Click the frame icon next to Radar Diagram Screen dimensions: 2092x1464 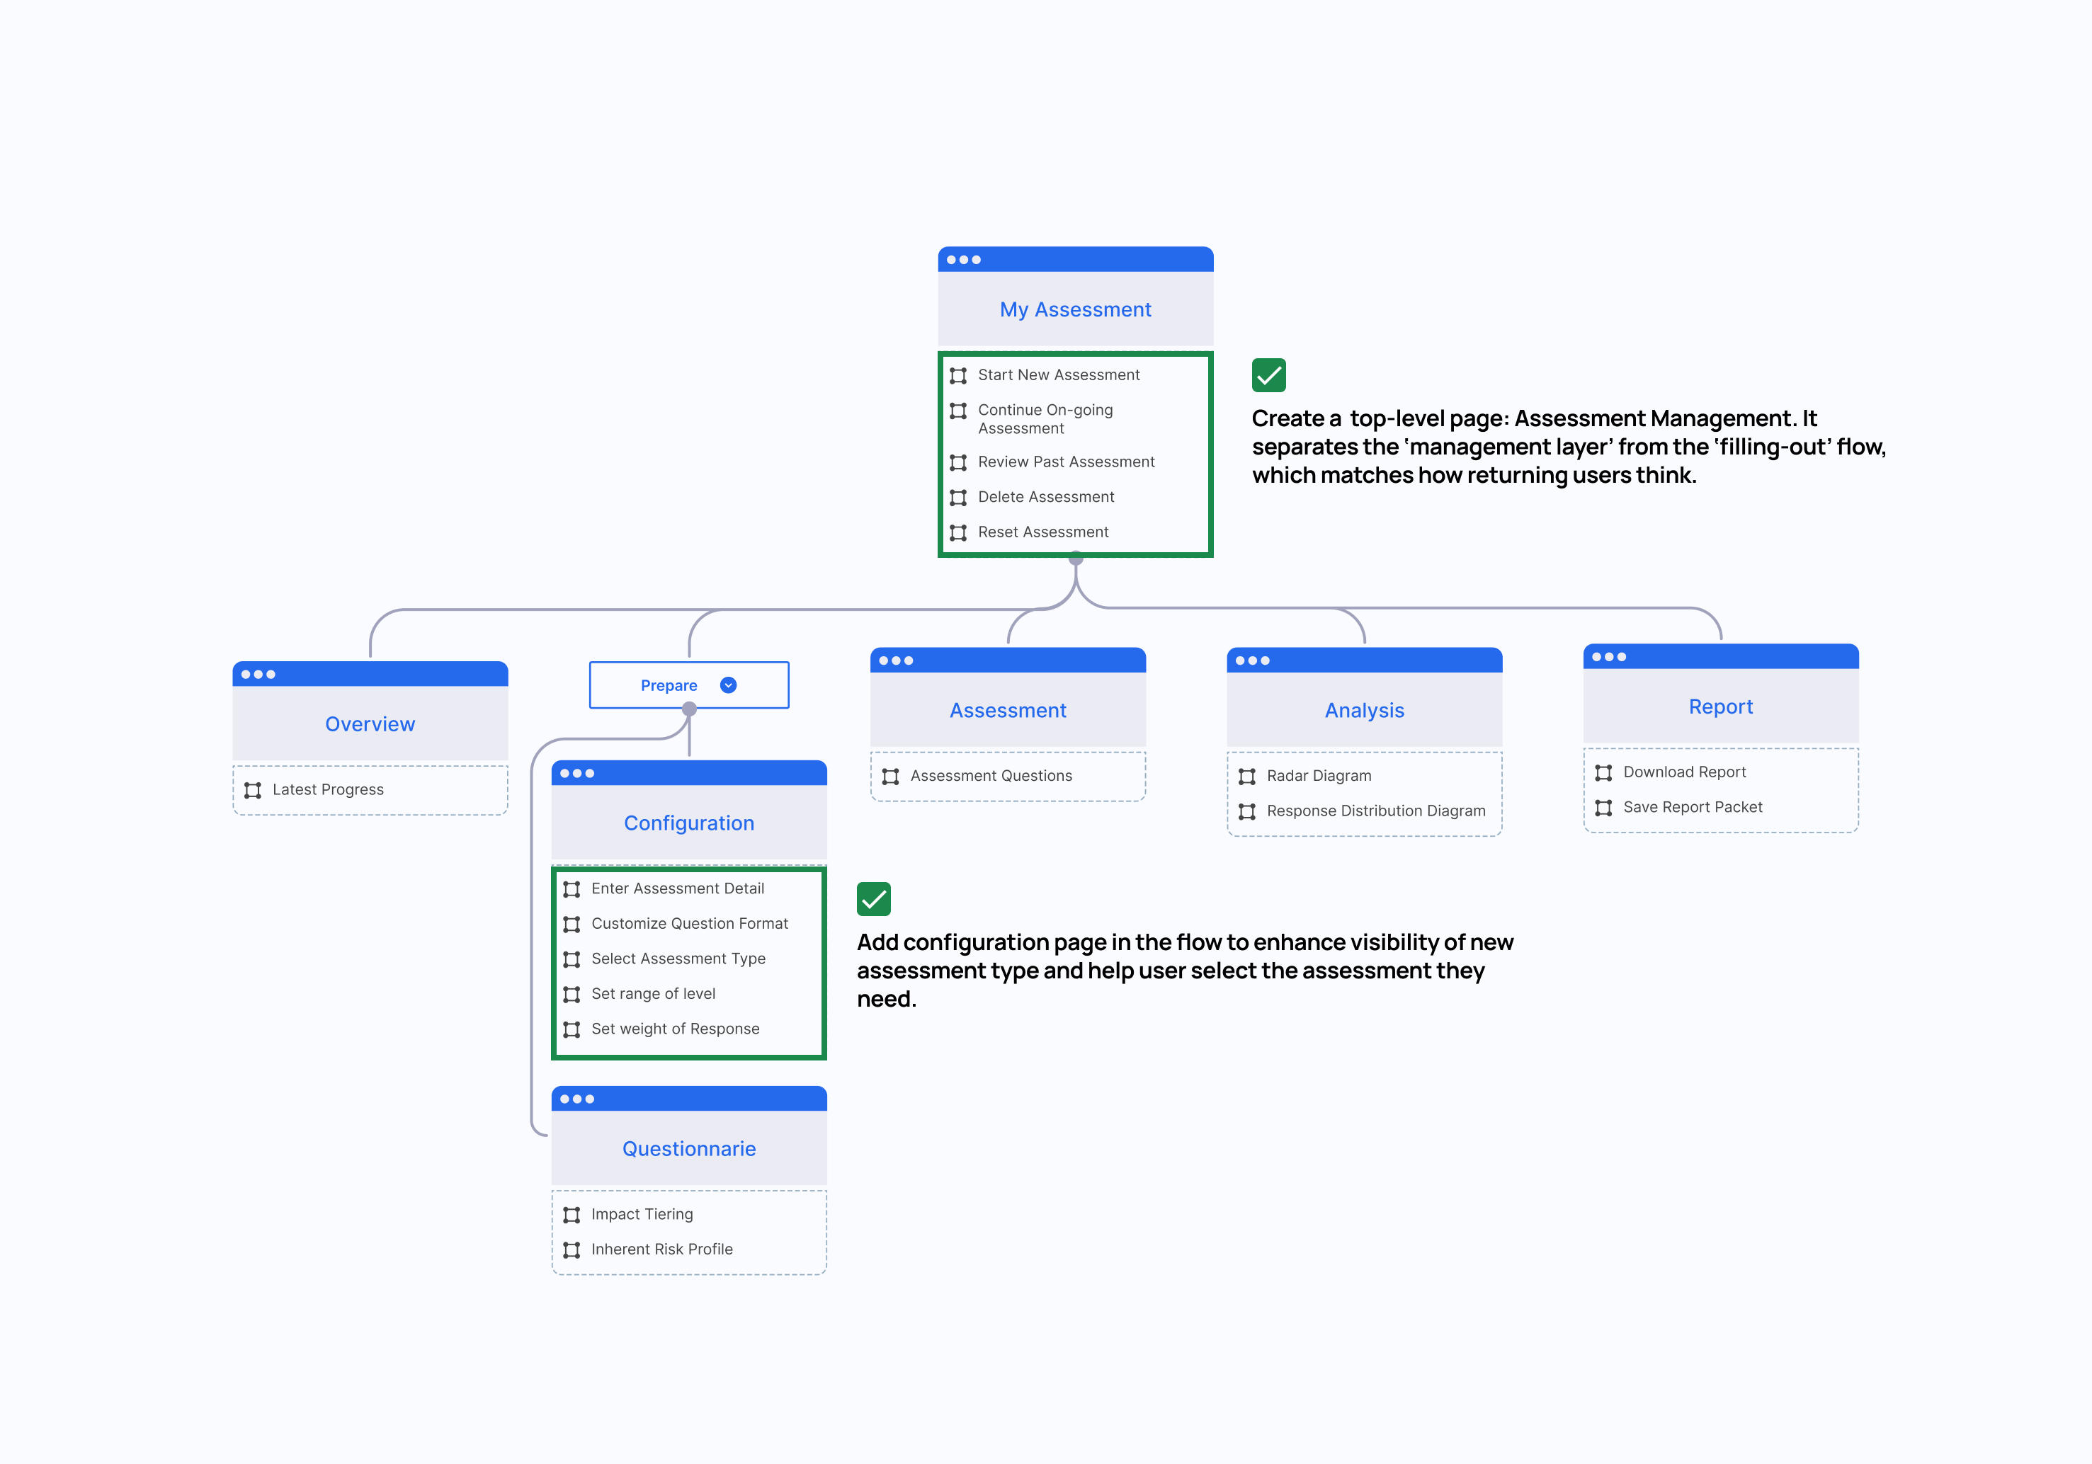(1246, 776)
